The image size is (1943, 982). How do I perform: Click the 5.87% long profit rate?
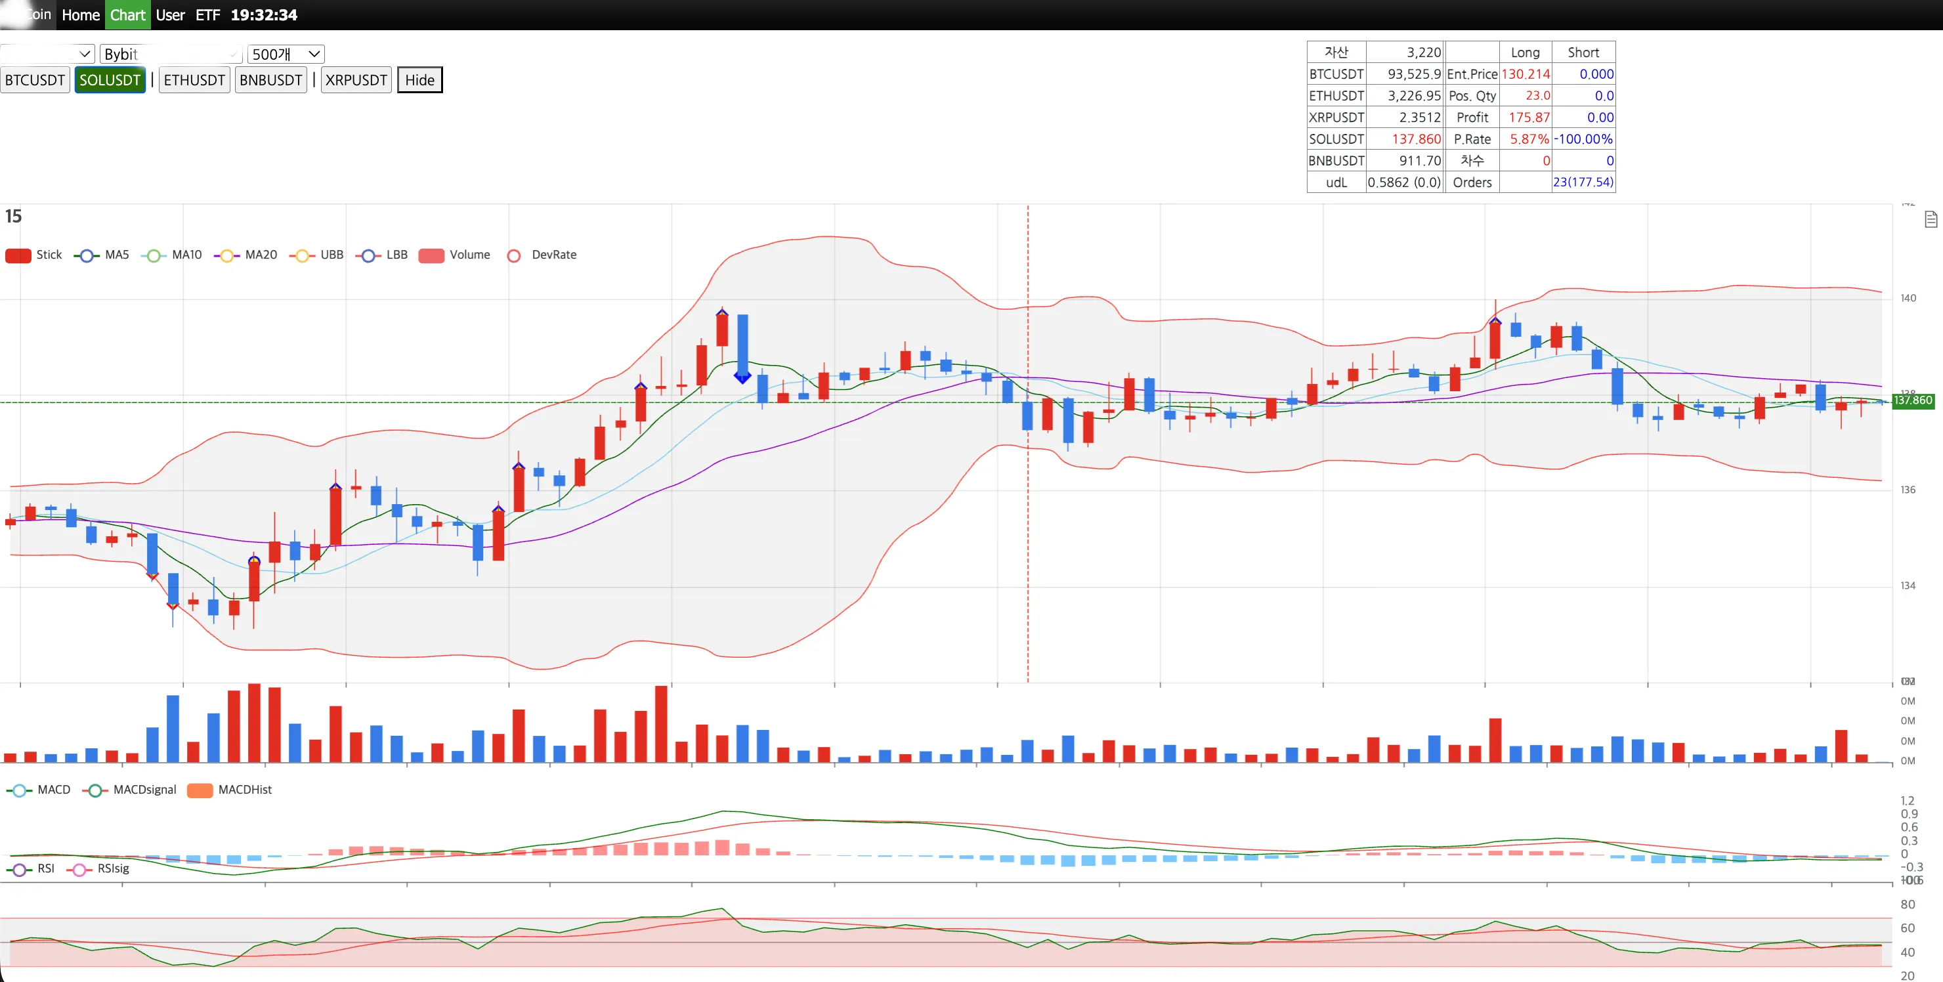pyautogui.click(x=1525, y=139)
